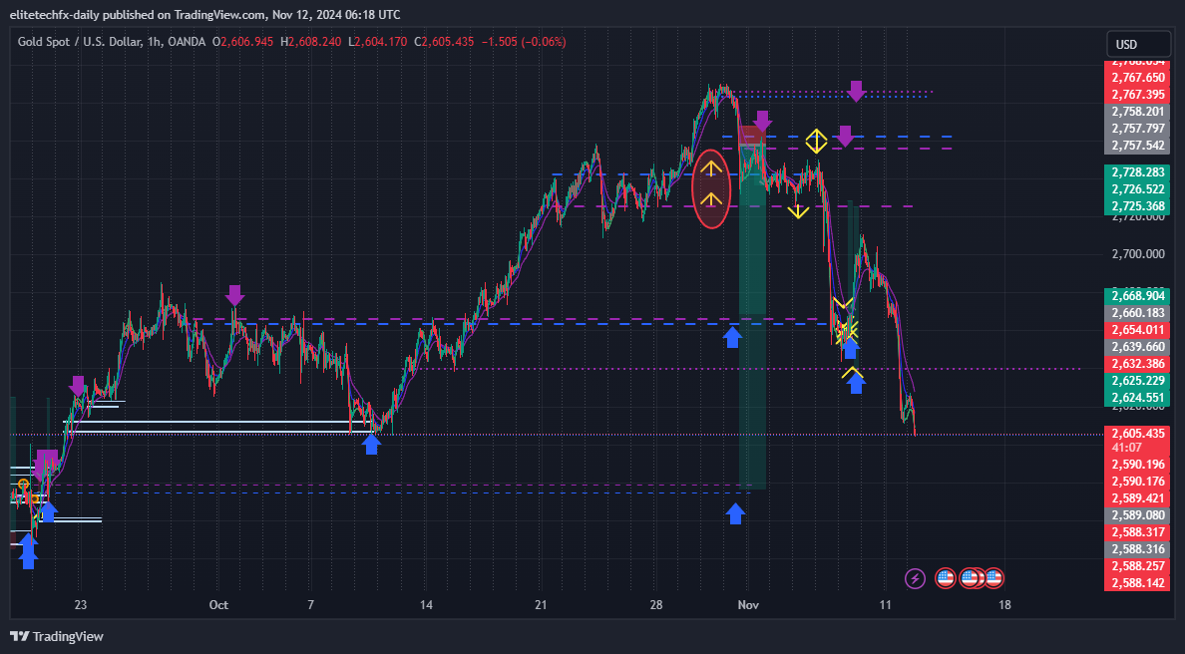Click the 2,589.421 price label

1138,498
